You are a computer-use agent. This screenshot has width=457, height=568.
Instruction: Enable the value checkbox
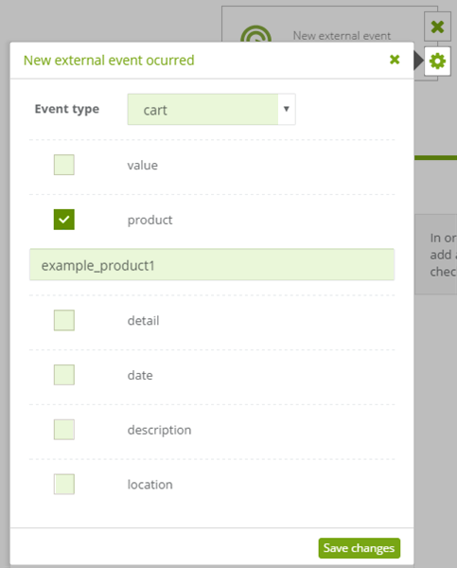64,165
